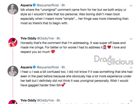Click the Draglicious watermark logo

tap(114, 60)
